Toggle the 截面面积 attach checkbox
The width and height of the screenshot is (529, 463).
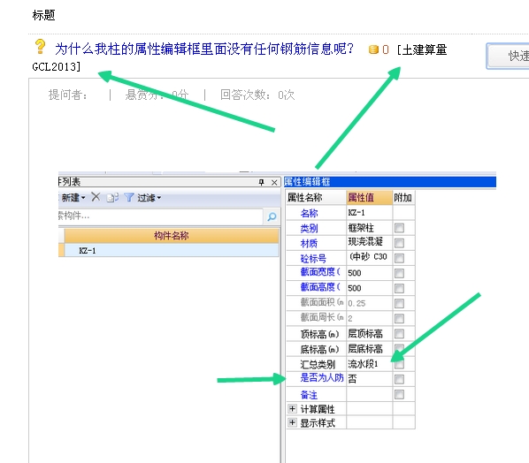[x=399, y=303]
